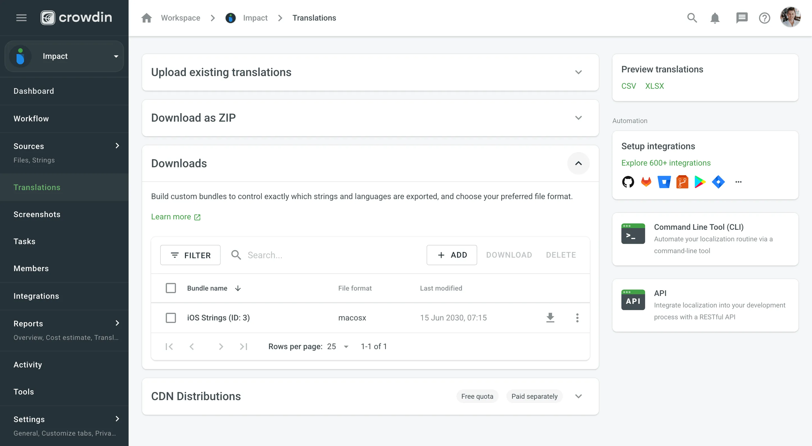
Task: Click the search magnifier in top bar
Action: click(x=692, y=18)
